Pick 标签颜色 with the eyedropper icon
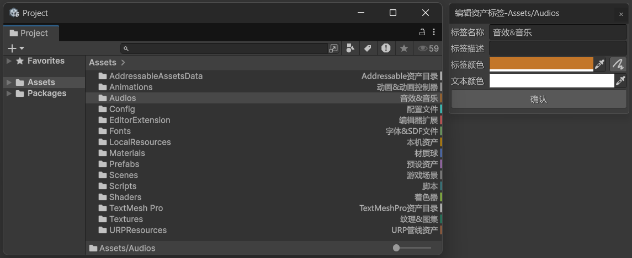The height and width of the screenshot is (258, 632). coord(599,65)
